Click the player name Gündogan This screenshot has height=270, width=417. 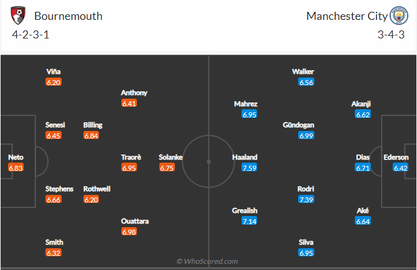click(x=298, y=125)
